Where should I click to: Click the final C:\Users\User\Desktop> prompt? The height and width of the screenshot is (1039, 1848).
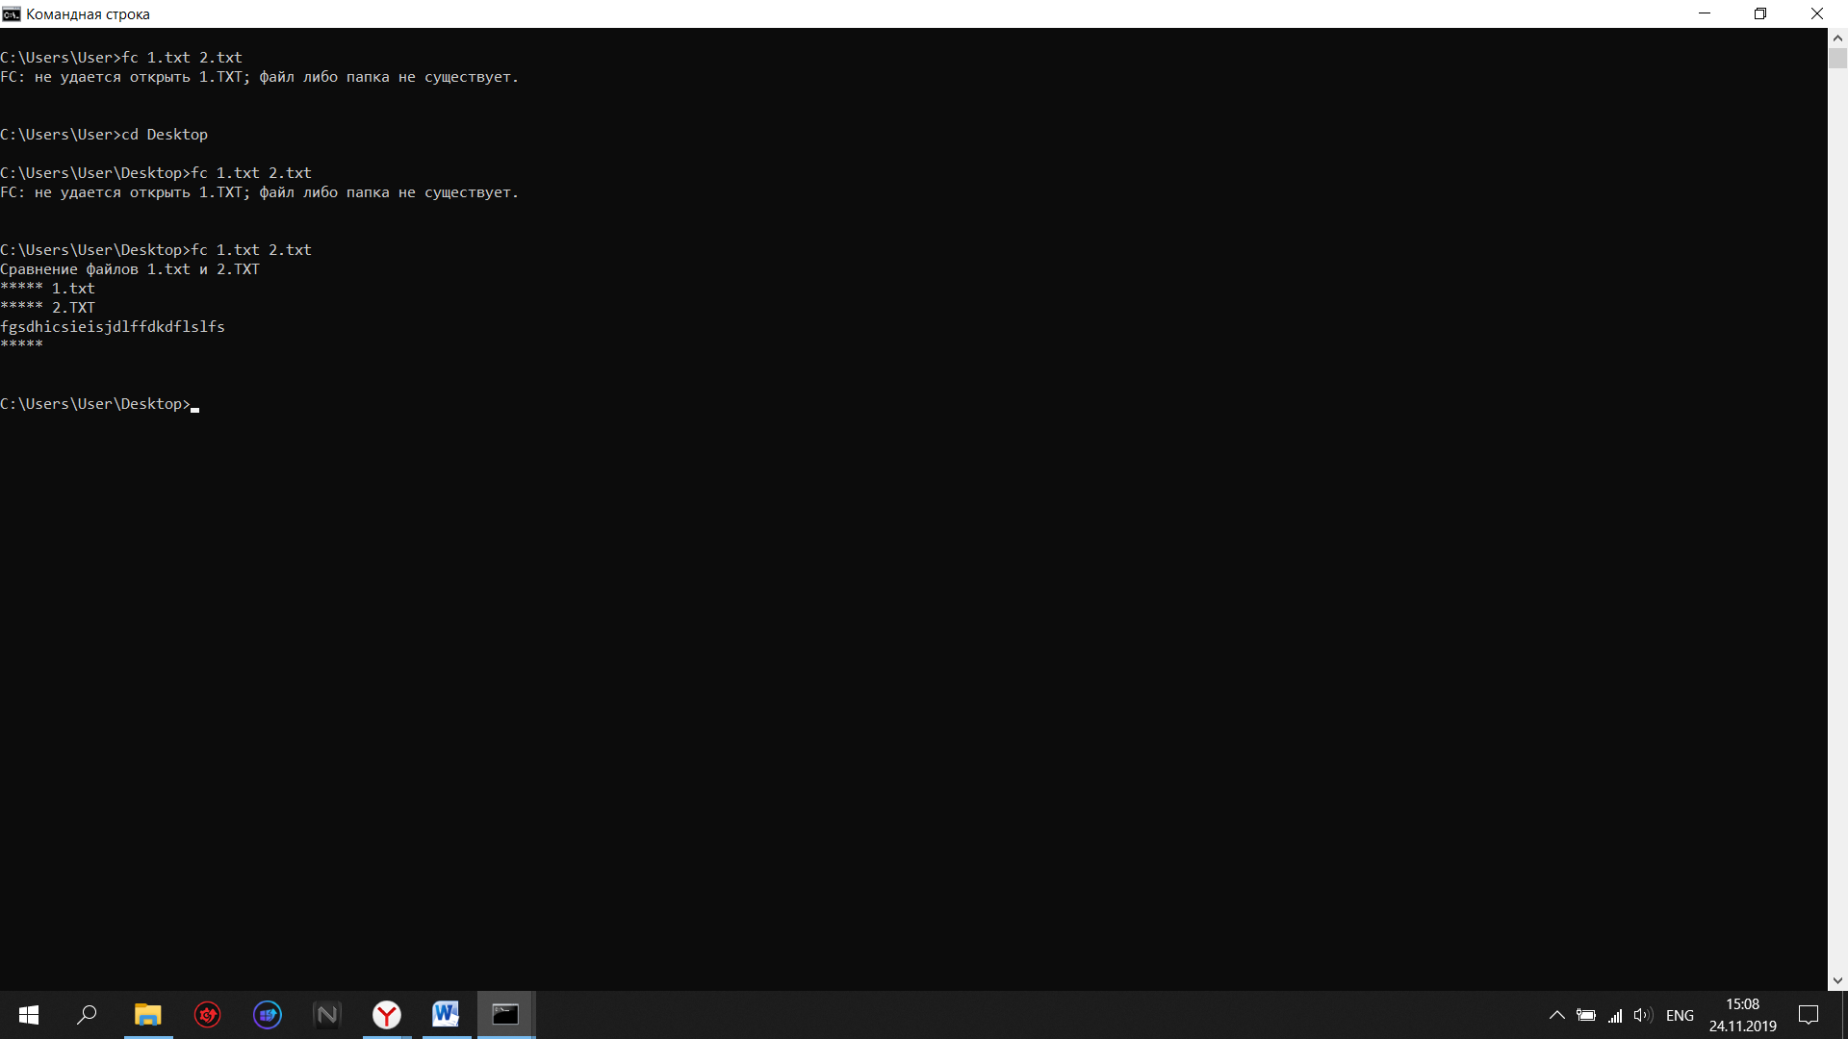point(96,404)
